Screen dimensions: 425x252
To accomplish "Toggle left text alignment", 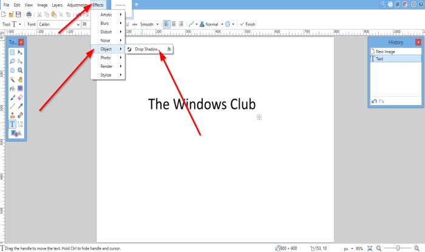I will [x=166, y=24].
